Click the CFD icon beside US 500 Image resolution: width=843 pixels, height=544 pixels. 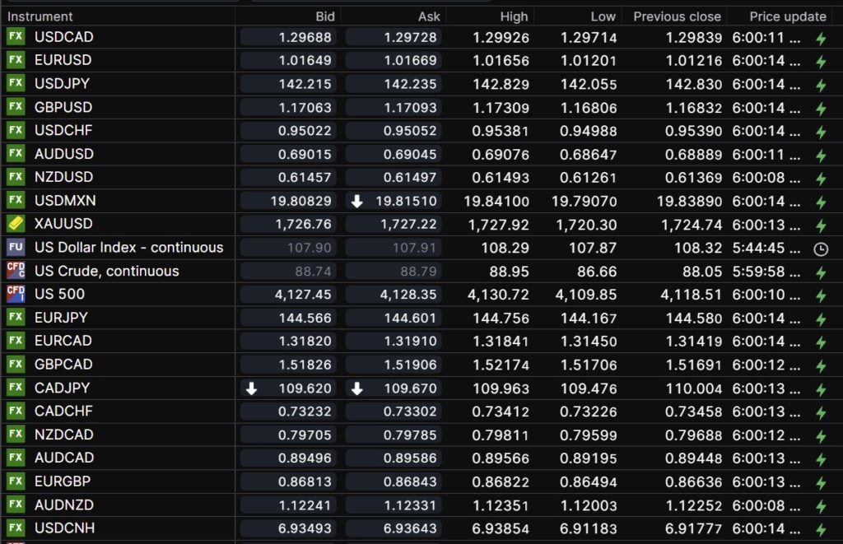[x=16, y=294]
